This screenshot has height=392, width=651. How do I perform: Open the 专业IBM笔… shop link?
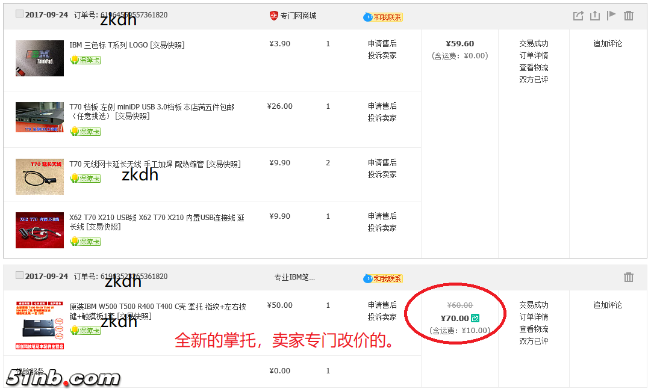pos(294,277)
